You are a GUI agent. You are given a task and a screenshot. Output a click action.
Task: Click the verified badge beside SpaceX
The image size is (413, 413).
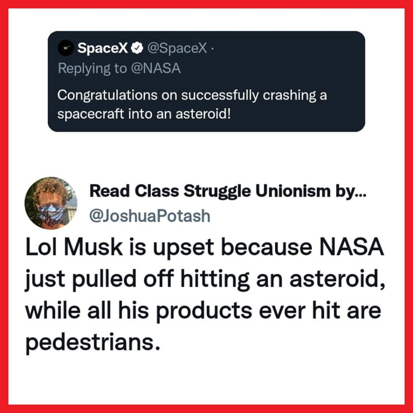click(138, 49)
